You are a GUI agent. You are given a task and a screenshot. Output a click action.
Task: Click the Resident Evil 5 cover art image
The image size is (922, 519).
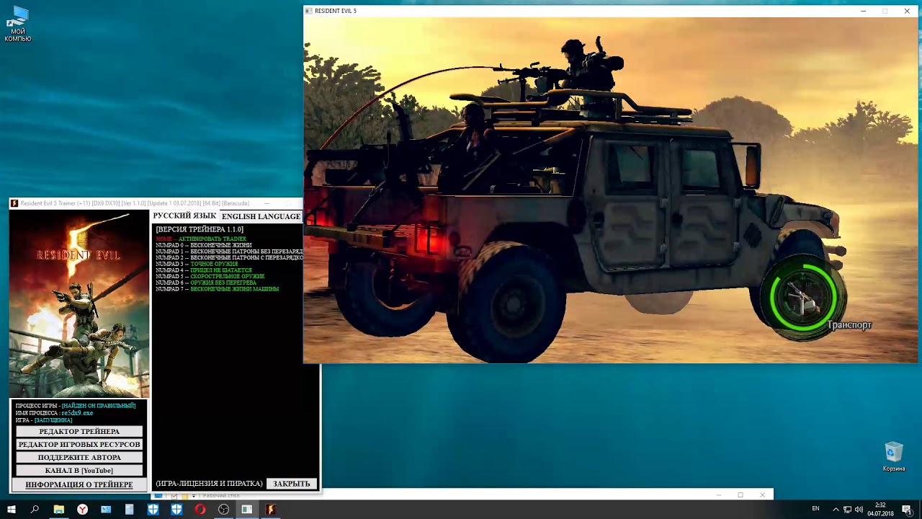[x=79, y=304]
